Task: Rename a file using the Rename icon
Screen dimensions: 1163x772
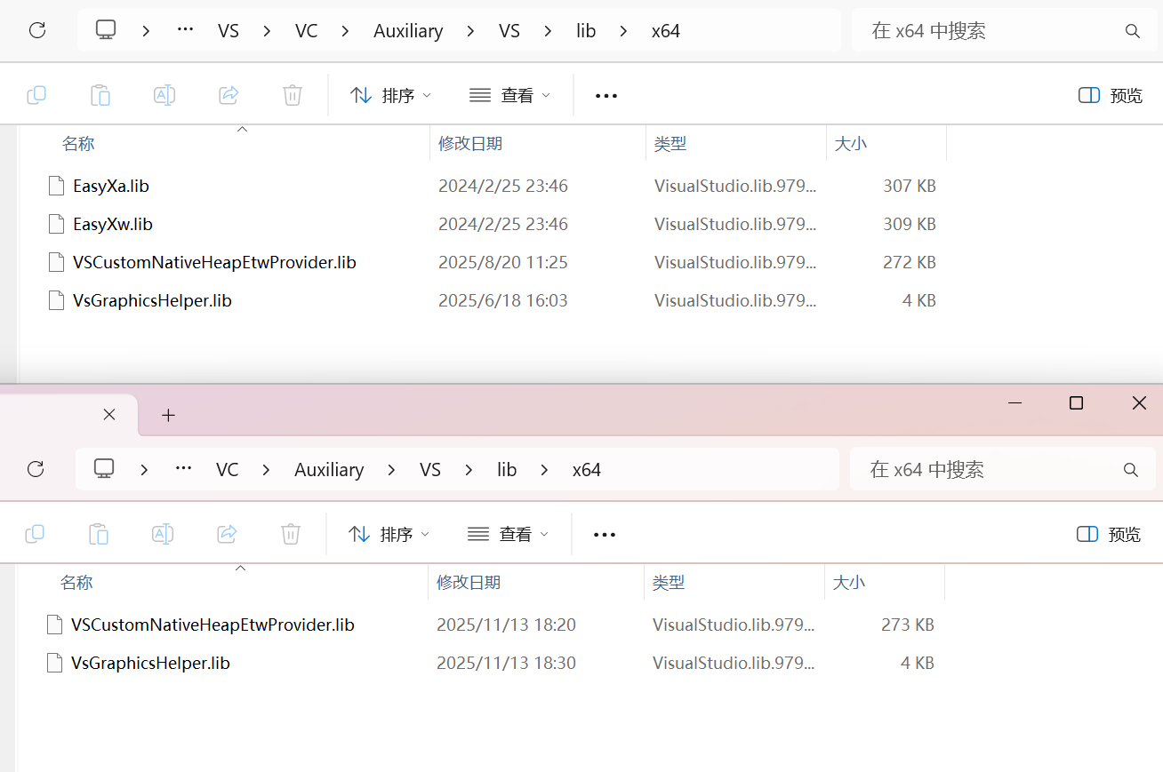Action: point(164,95)
